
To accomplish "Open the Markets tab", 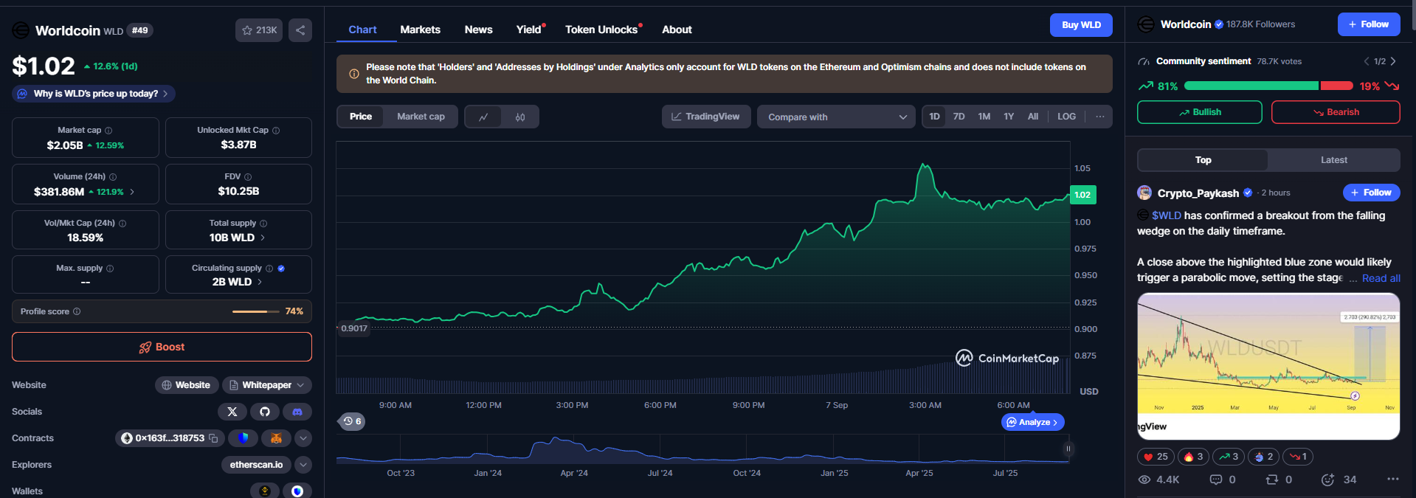I will click(x=420, y=30).
